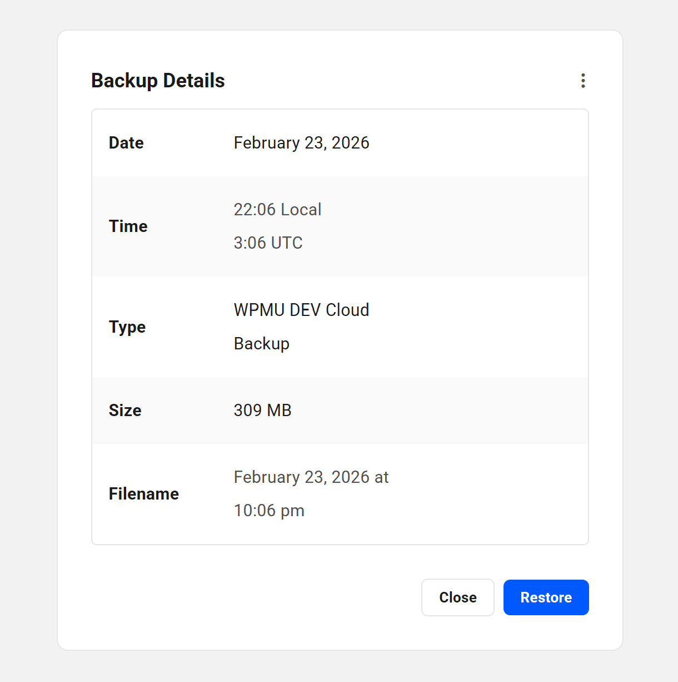Click the 'Filename' row label
This screenshot has height=682, width=678.
(143, 494)
